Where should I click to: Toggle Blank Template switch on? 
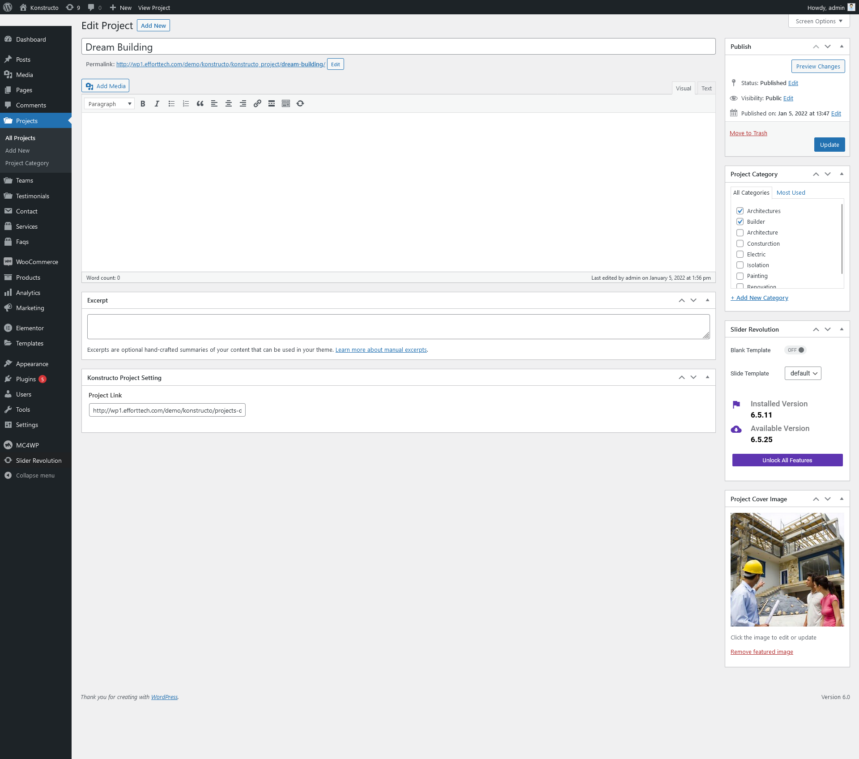(795, 350)
